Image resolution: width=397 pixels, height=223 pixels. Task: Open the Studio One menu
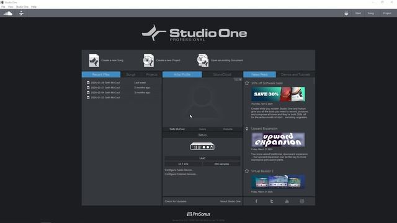[x=22, y=7]
